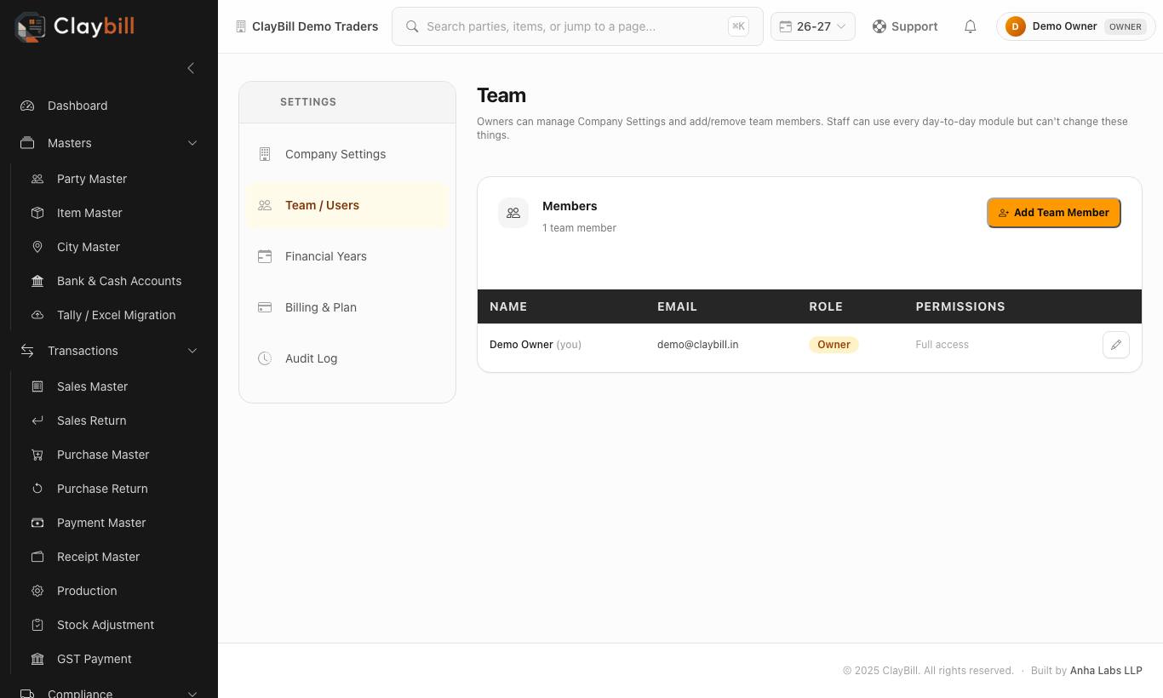Click the Members group icon
Viewport: 1163px width, 698px height.
pyautogui.click(x=513, y=213)
